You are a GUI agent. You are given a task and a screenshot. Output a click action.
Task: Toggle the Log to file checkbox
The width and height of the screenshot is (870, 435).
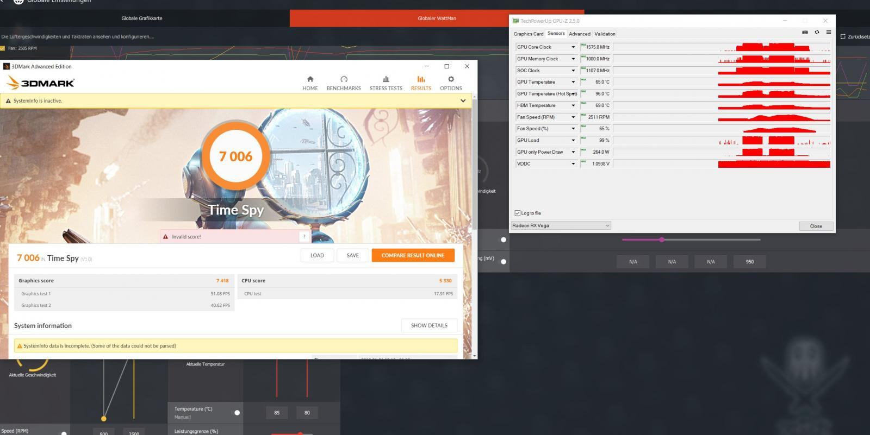coord(517,213)
